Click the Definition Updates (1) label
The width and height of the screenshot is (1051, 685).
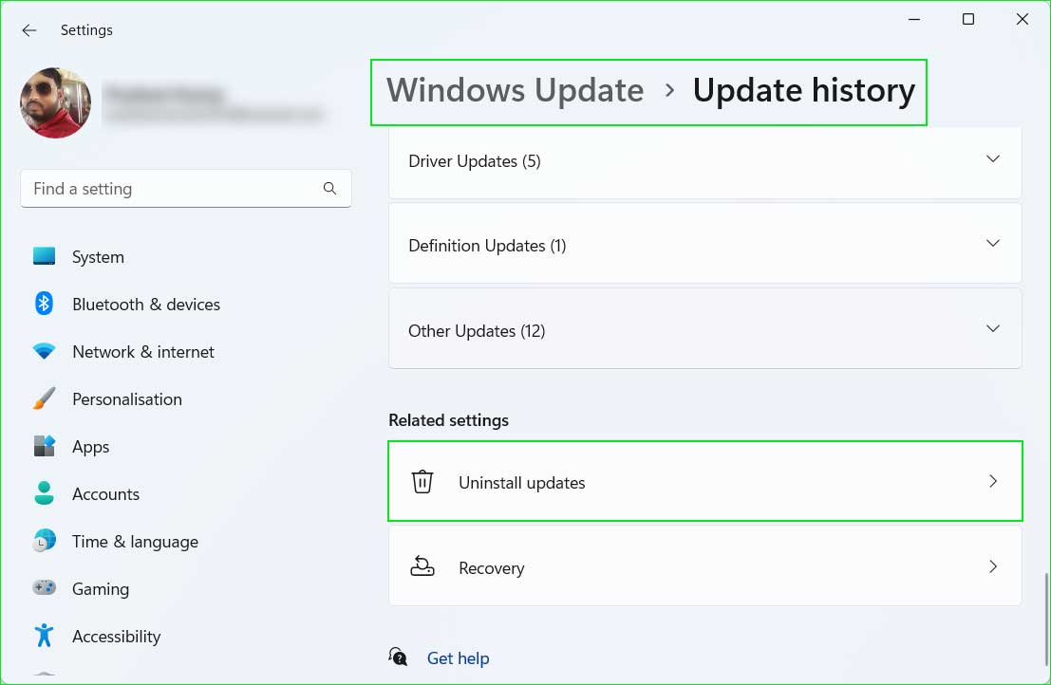pyautogui.click(x=487, y=246)
